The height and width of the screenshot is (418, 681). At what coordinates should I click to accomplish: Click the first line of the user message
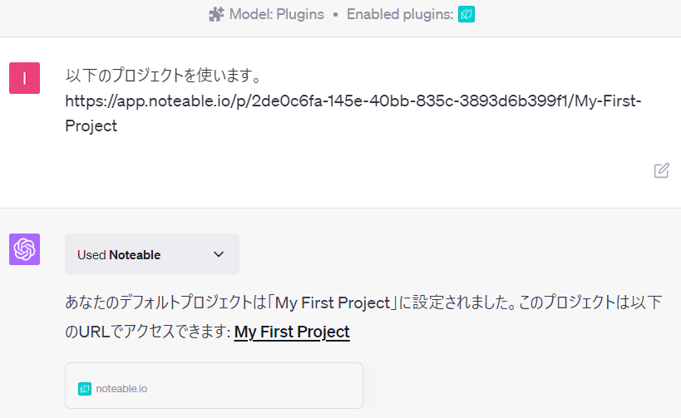pos(164,76)
